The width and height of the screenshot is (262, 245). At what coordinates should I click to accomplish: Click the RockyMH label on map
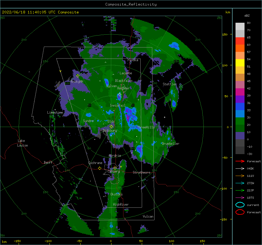pyautogui.click(x=77, y=82)
